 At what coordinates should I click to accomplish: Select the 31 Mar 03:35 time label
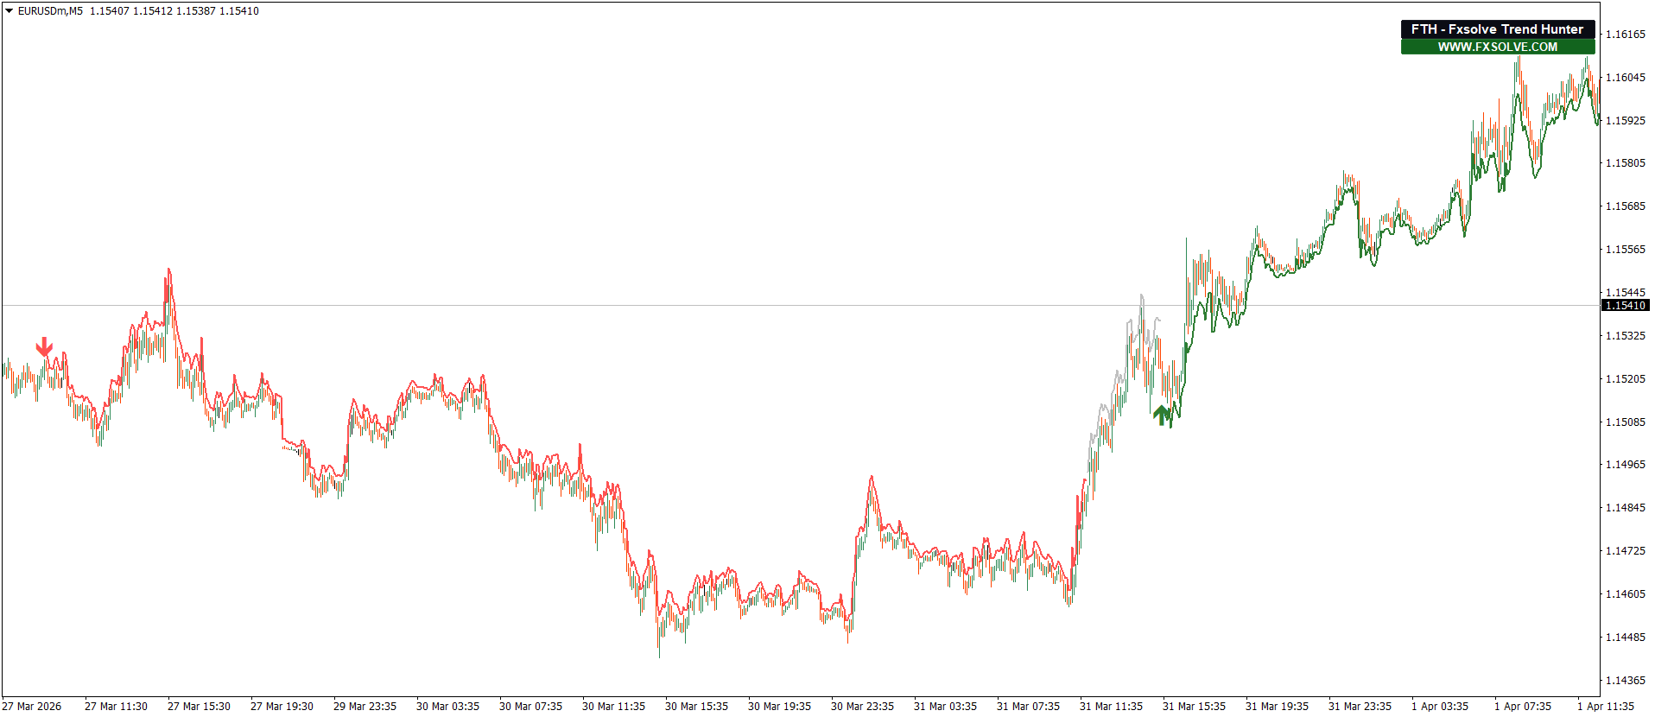point(945,707)
